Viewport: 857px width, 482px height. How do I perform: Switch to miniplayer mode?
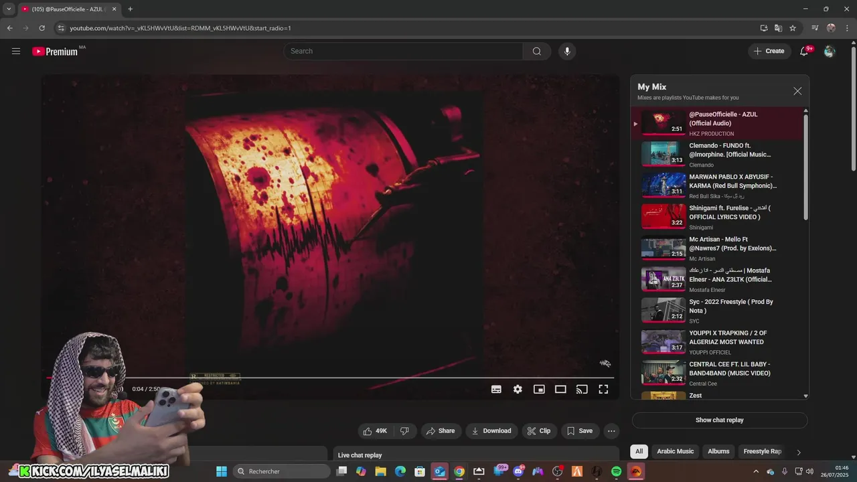pyautogui.click(x=539, y=389)
